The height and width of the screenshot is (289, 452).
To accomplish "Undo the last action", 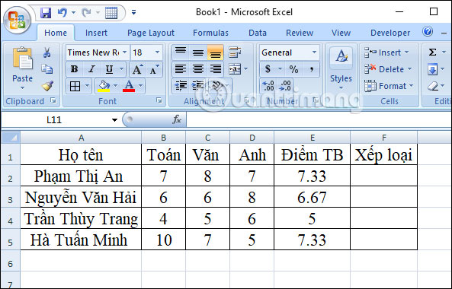I will pos(63,12).
